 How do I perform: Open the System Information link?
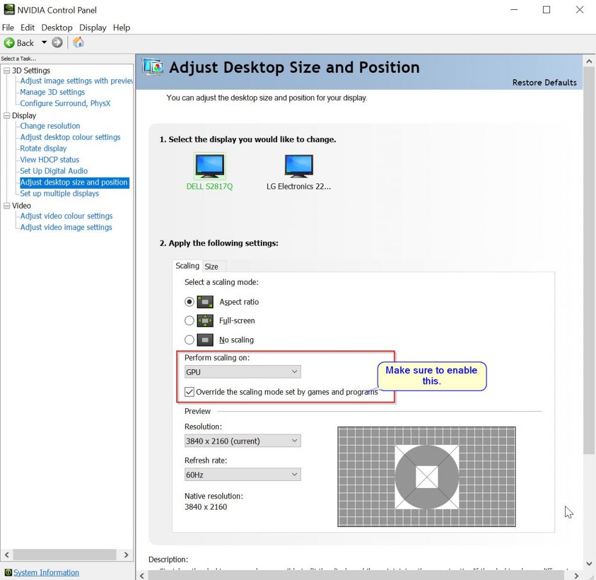click(x=47, y=572)
